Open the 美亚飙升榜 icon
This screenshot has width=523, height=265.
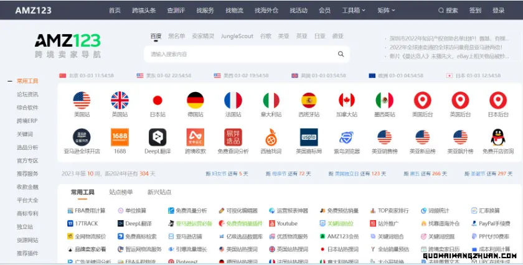460,137
